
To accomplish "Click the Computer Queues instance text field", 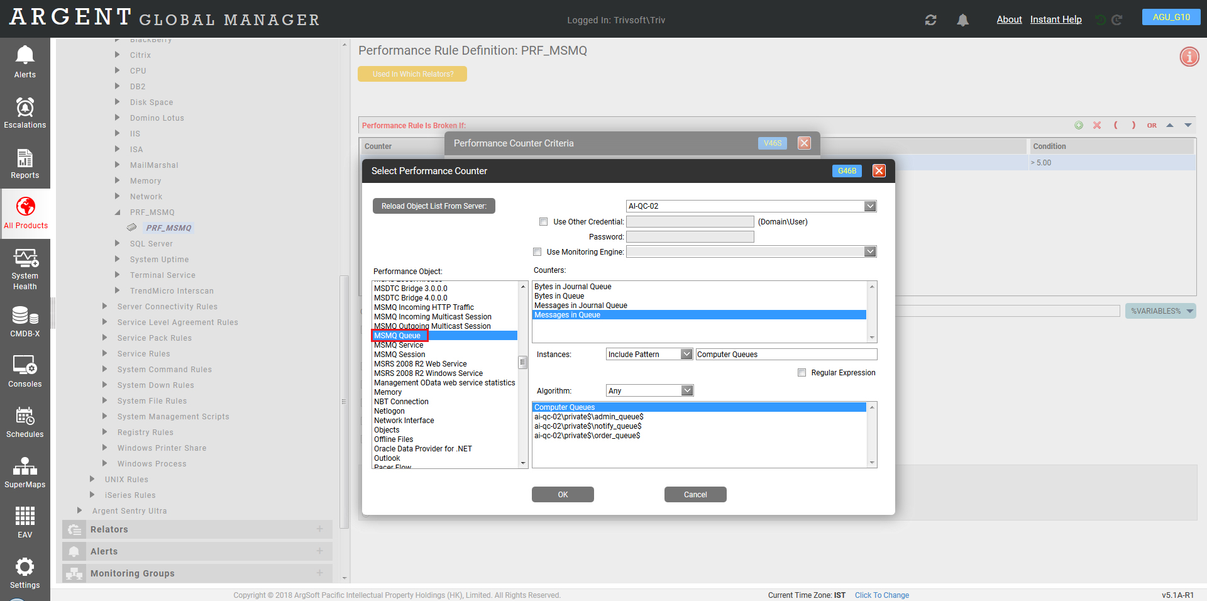I will point(785,355).
